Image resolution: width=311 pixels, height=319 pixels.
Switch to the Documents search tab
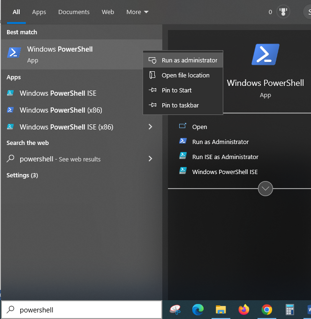click(74, 12)
